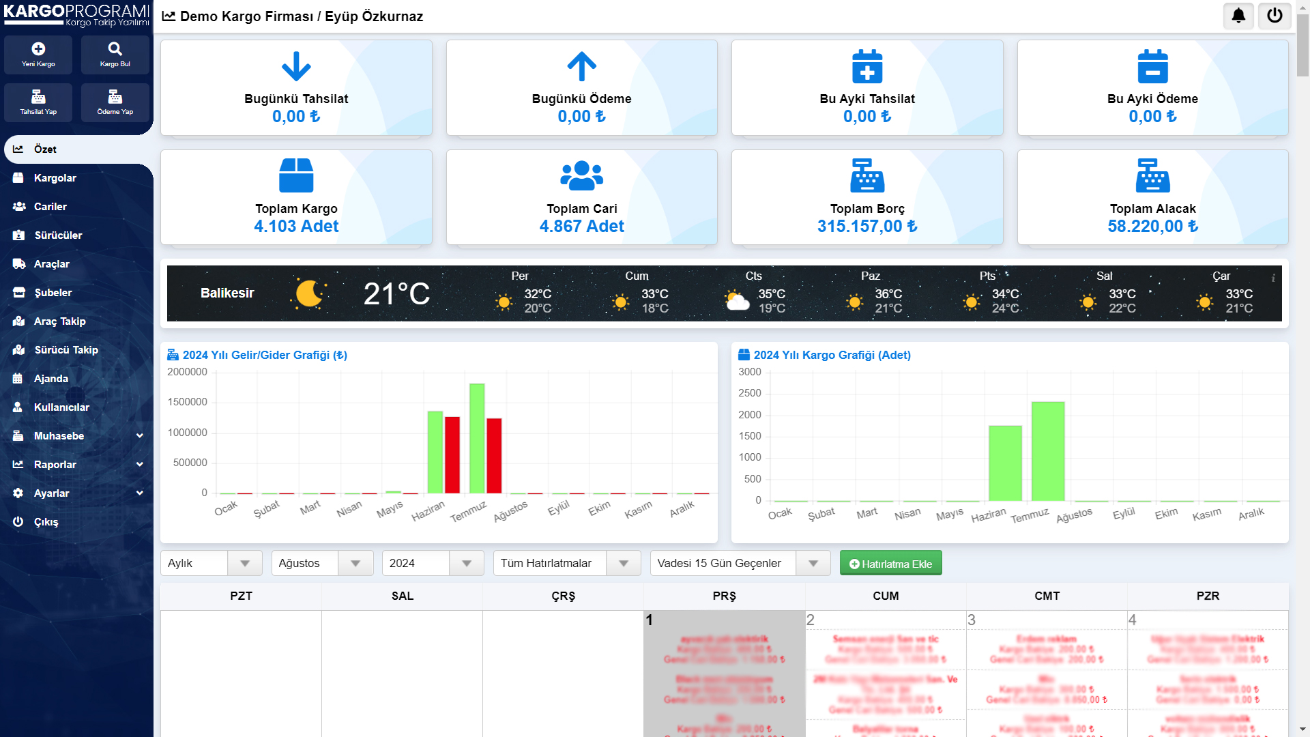Click Bu Ayki Tahsilat calendar-plus icon

click(867, 66)
